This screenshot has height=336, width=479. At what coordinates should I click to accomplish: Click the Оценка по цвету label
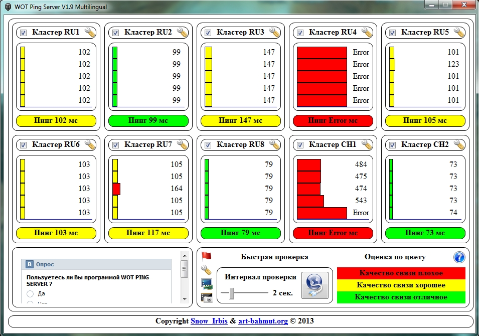click(395, 257)
